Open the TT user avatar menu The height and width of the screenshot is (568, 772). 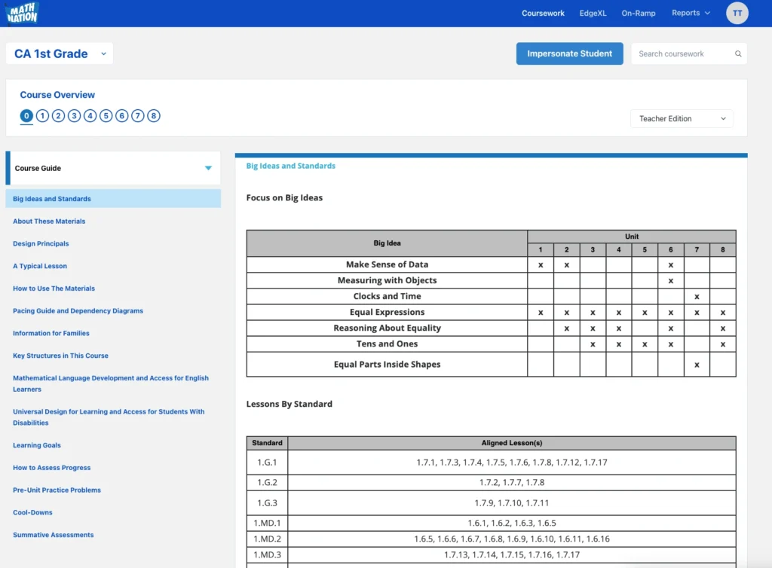tap(737, 13)
